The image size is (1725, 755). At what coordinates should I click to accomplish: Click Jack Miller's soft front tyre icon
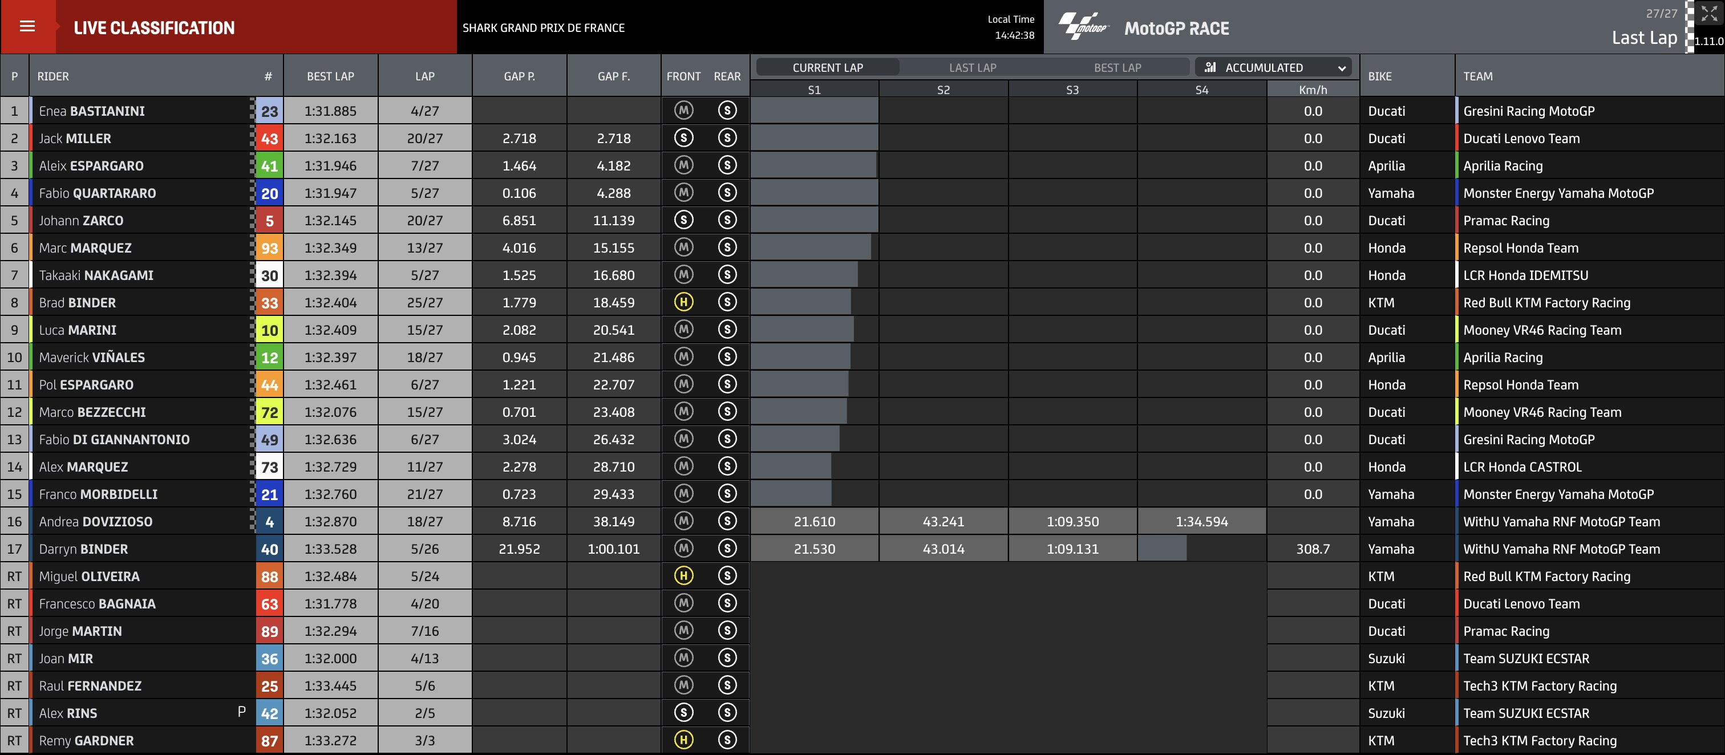point(683,138)
